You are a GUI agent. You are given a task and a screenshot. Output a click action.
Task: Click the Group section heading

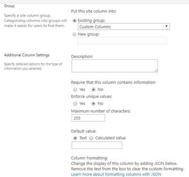coord(9,6)
